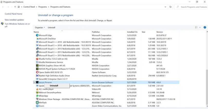Click 'Realtek Semiconductor Corp.' publisher cell
Image resolution: width=208 pixels, height=109 pixels.
point(105,76)
